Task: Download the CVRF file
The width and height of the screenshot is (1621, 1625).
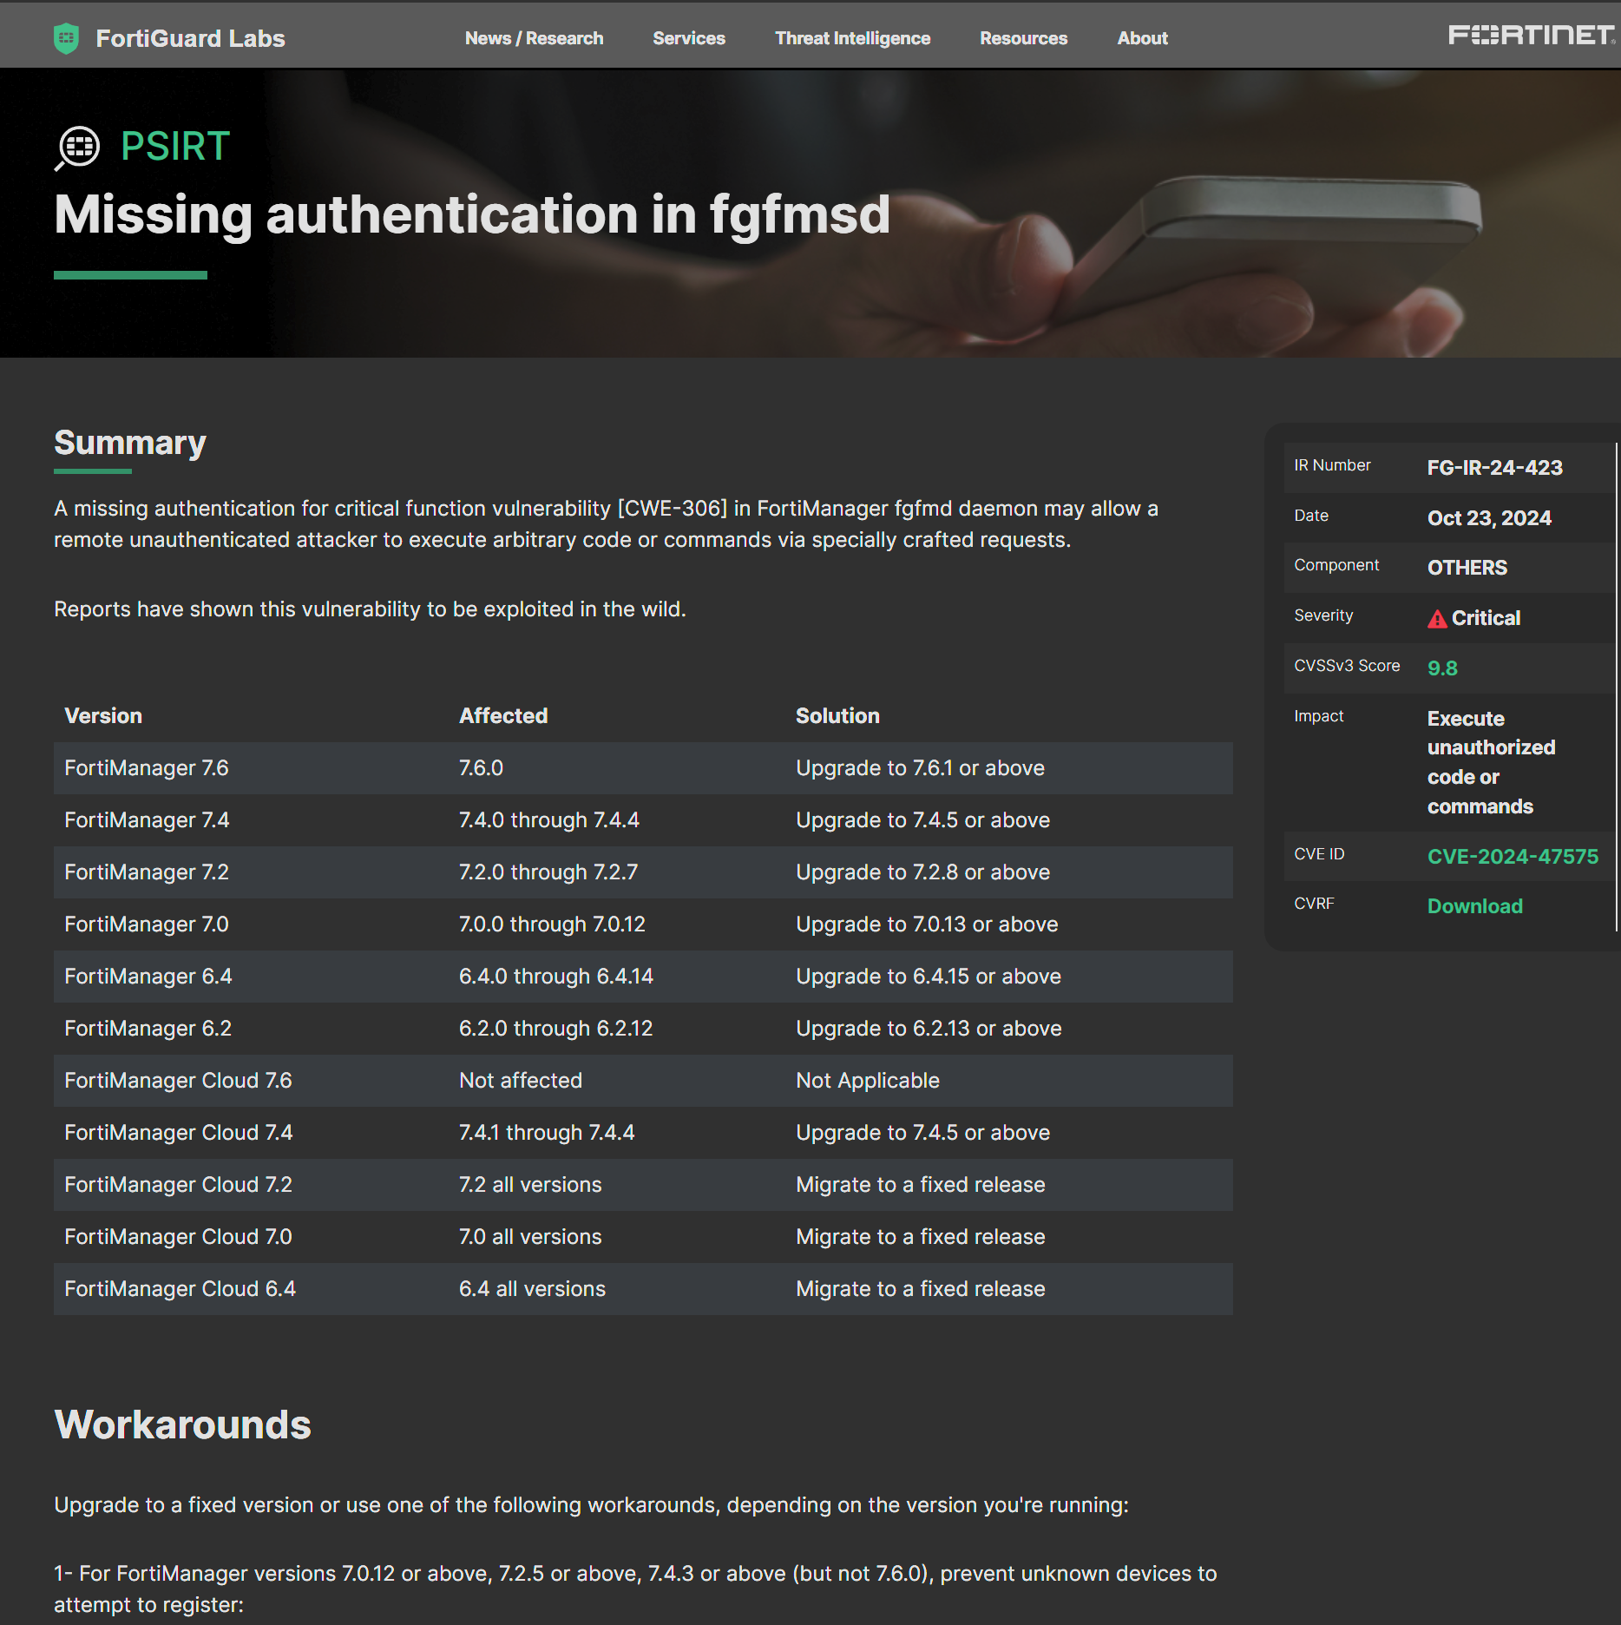Action: click(1474, 905)
